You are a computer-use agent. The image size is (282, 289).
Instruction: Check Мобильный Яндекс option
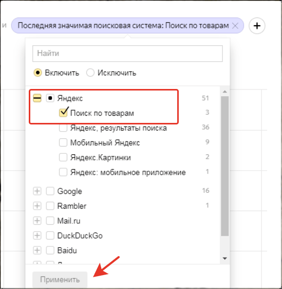pyautogui.click(x=63, y=142)
